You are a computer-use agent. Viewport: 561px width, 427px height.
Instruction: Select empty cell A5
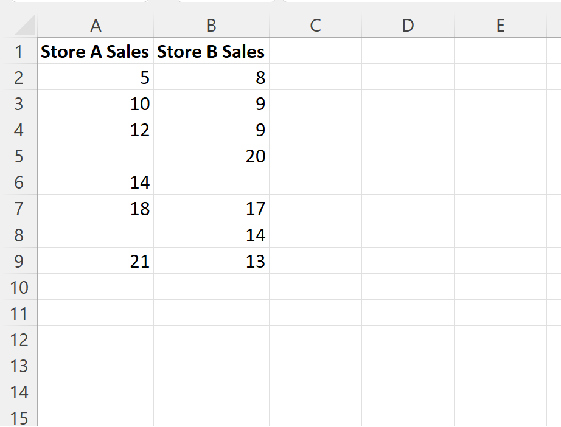pyautogui.click(x=96, y=156)
